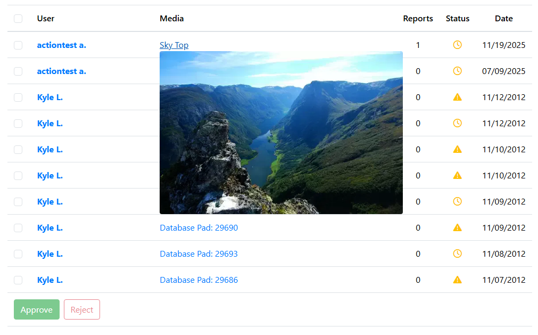Click the clock status icon dated 11/09/2012
This screenshot has width=538, height=335.
click(457, 201)
